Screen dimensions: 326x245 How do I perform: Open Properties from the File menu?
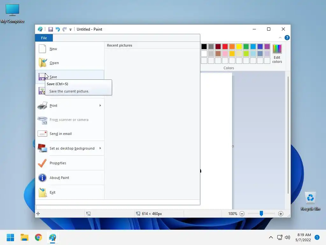(70, 163)
